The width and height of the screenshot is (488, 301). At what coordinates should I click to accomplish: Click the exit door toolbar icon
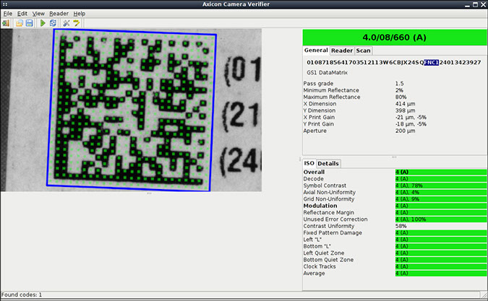click(6, 23)
